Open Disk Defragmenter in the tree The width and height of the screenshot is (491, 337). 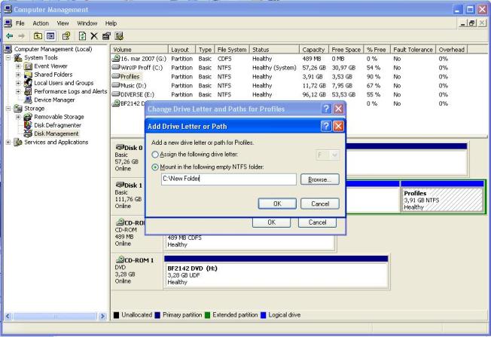click(x=58, y=125)
